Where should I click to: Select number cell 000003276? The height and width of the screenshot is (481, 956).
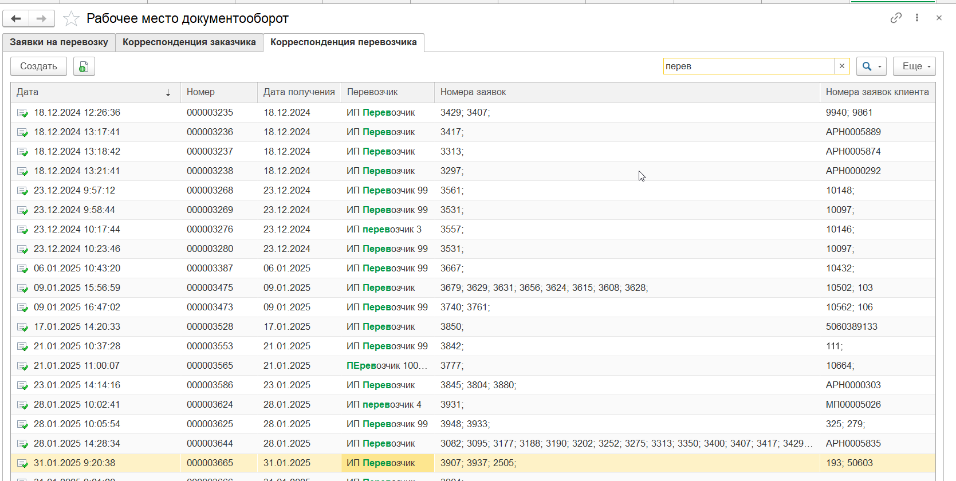[219, 230]
